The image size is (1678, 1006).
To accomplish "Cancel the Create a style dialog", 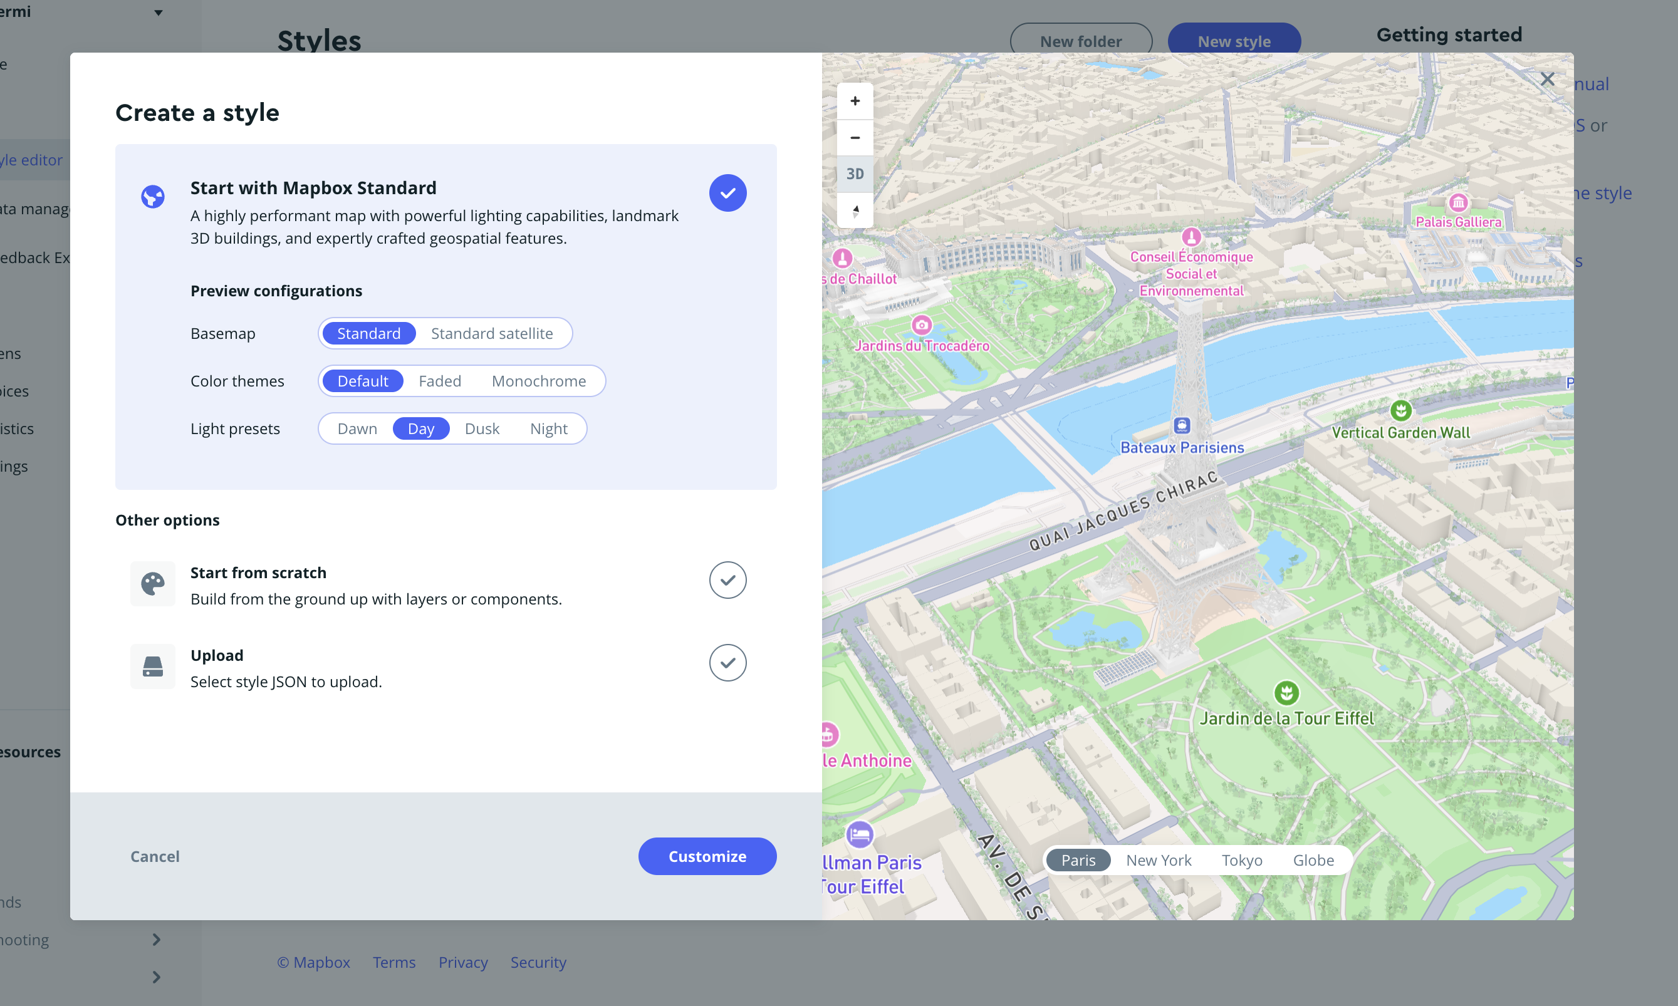I will [x=155, y=856].
